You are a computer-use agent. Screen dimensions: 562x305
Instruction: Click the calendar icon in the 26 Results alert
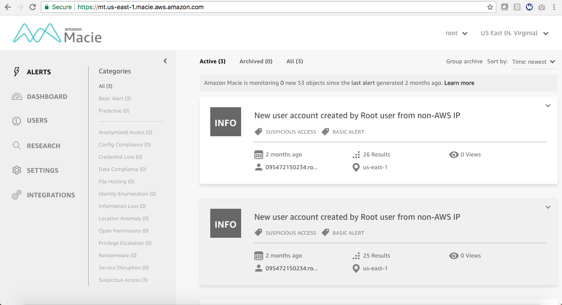259,155
